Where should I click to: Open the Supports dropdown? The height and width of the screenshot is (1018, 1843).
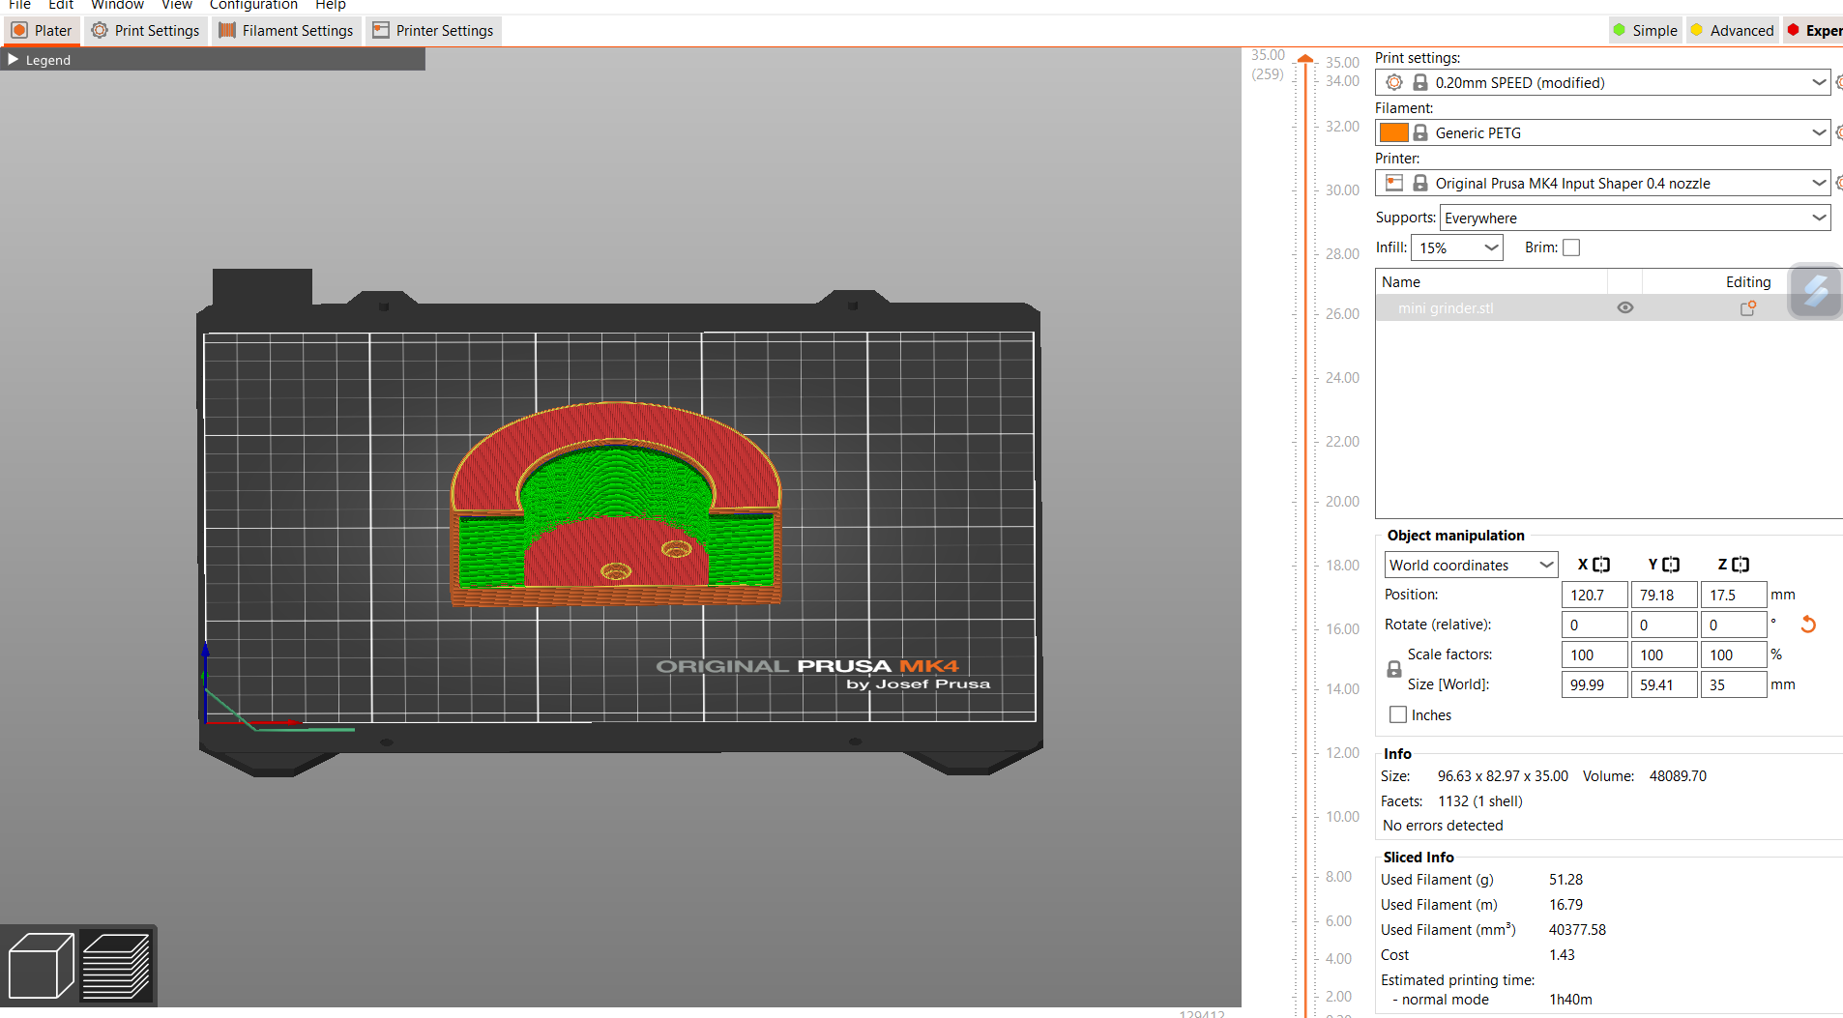coord(1635,218)
